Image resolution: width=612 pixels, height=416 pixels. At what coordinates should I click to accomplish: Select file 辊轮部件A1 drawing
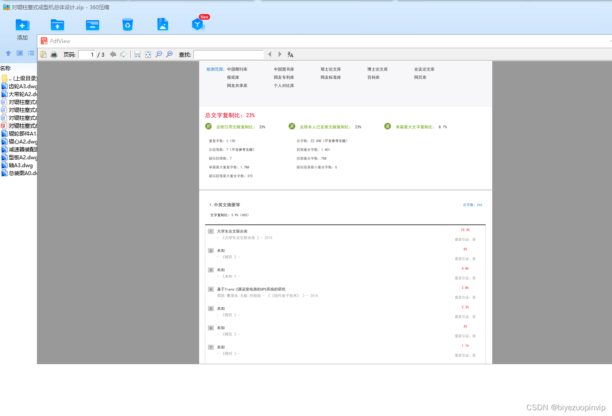(19, 134)
